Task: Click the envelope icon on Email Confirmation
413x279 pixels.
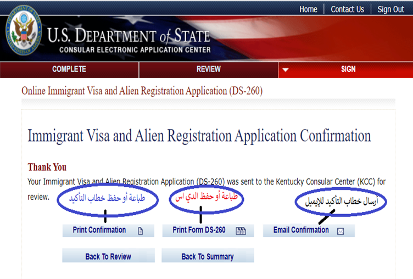Action: 341,231
